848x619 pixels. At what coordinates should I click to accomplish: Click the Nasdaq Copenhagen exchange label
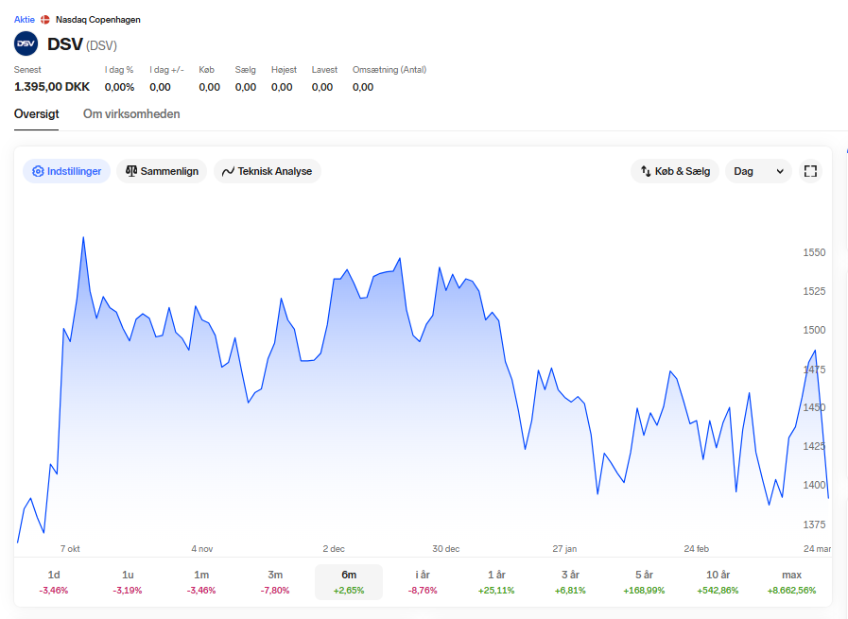coord(98,20)
